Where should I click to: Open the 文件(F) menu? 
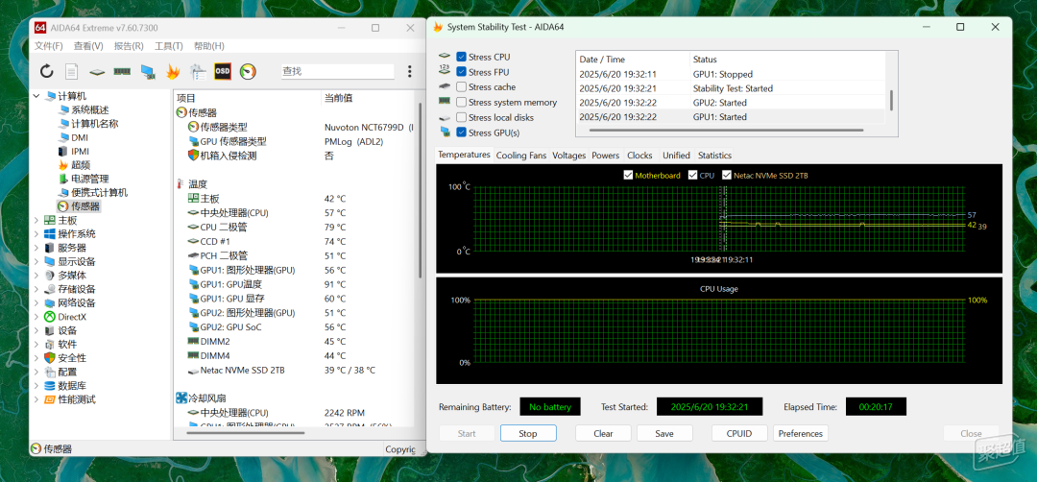[49, 46]
